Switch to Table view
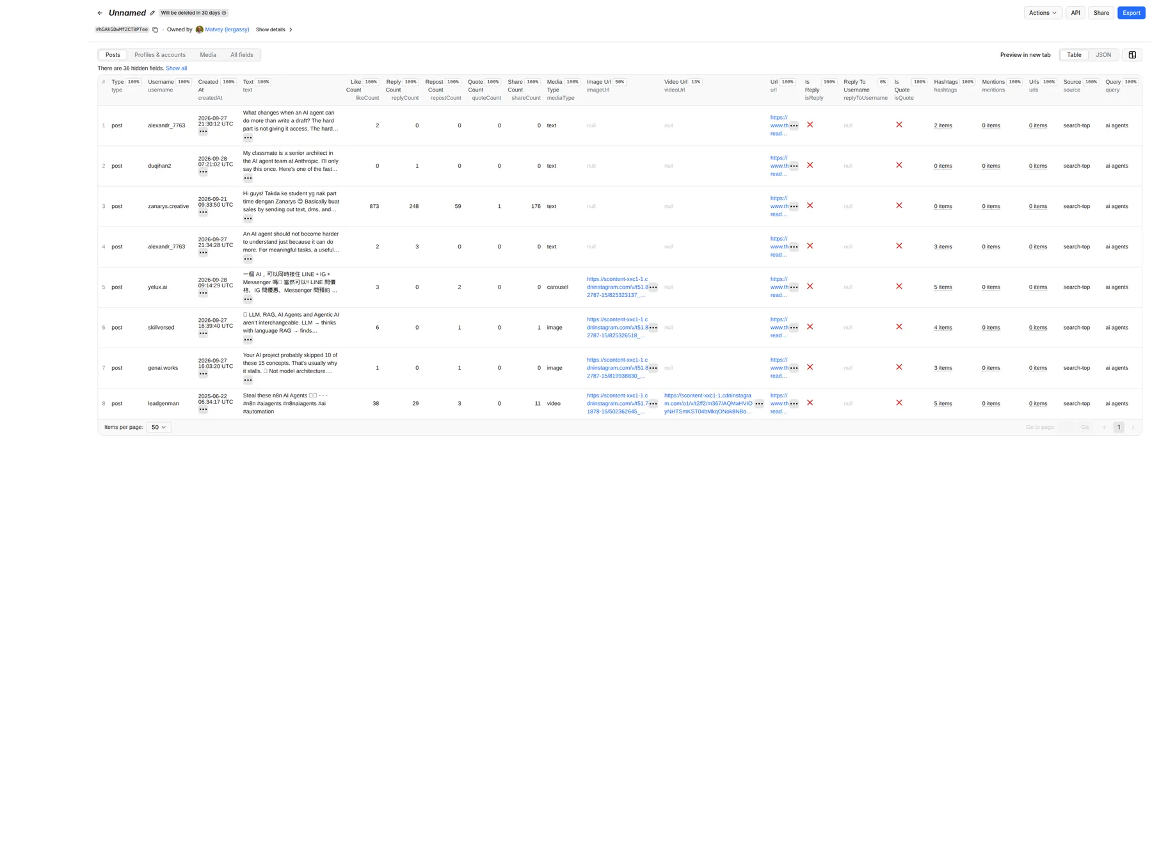Viewport: 1152px width, 857px height. (x=1074, y=55)
